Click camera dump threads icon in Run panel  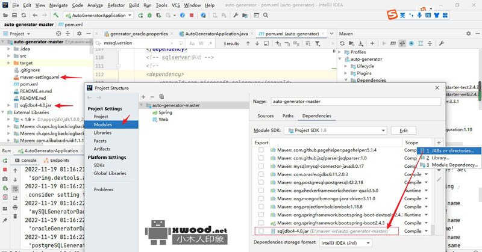tap(5, 179)
